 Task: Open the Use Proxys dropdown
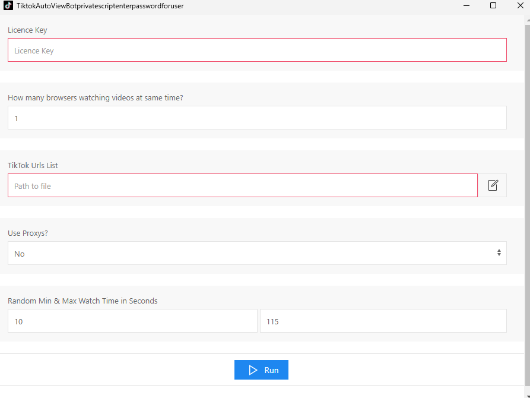(x=257, y=253)
